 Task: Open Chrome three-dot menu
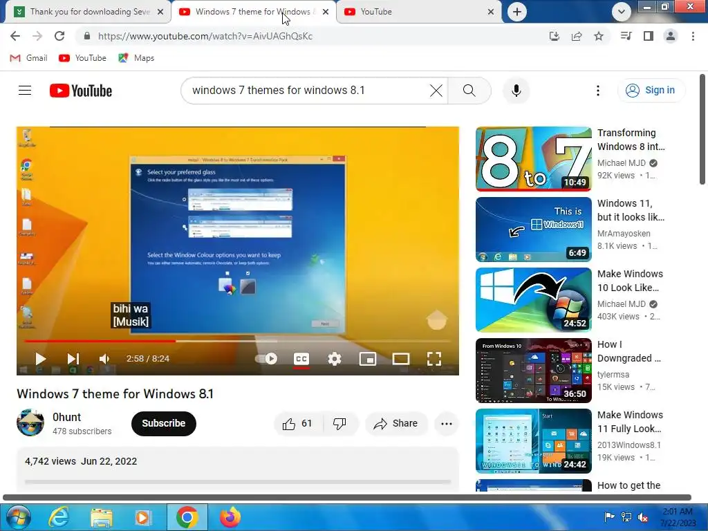(x=693, y=36)
